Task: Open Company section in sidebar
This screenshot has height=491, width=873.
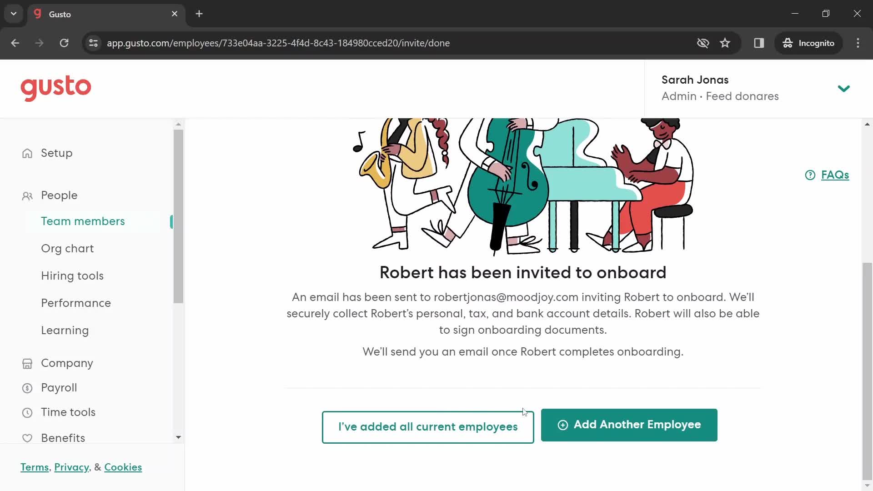Action: click(x=66, y=363)
